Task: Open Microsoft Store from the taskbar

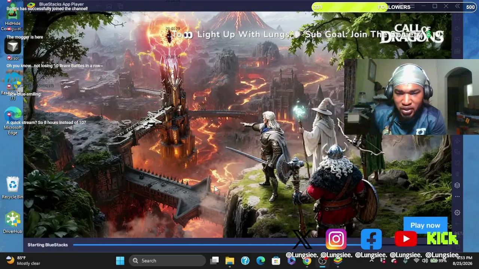Action: click(x=276, y=261)
